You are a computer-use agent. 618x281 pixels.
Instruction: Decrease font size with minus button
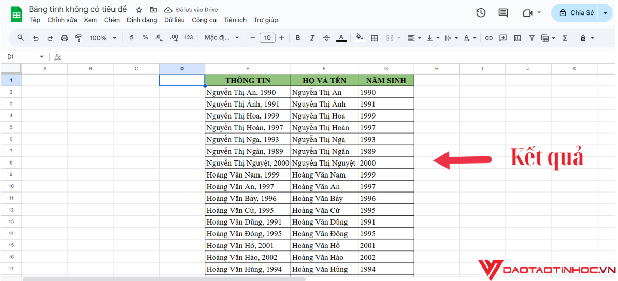tap(253, 38)
